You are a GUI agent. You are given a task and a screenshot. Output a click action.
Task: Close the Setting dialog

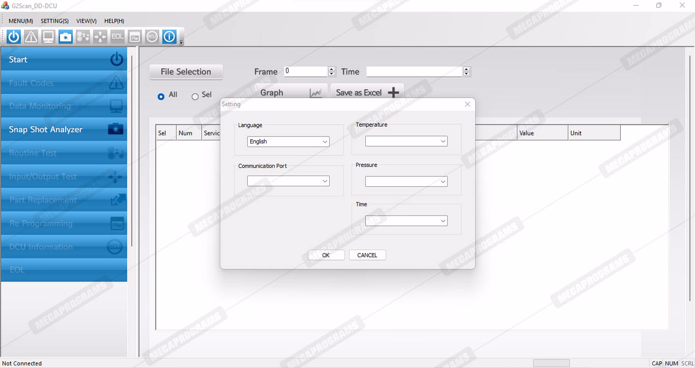coord(468,104)
